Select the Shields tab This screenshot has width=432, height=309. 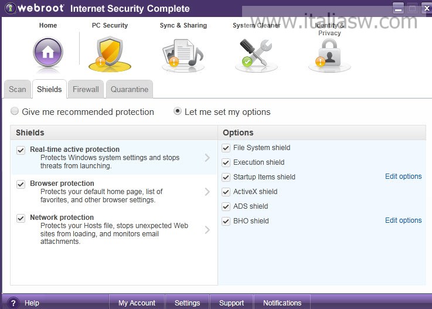[x=49, y=89]
